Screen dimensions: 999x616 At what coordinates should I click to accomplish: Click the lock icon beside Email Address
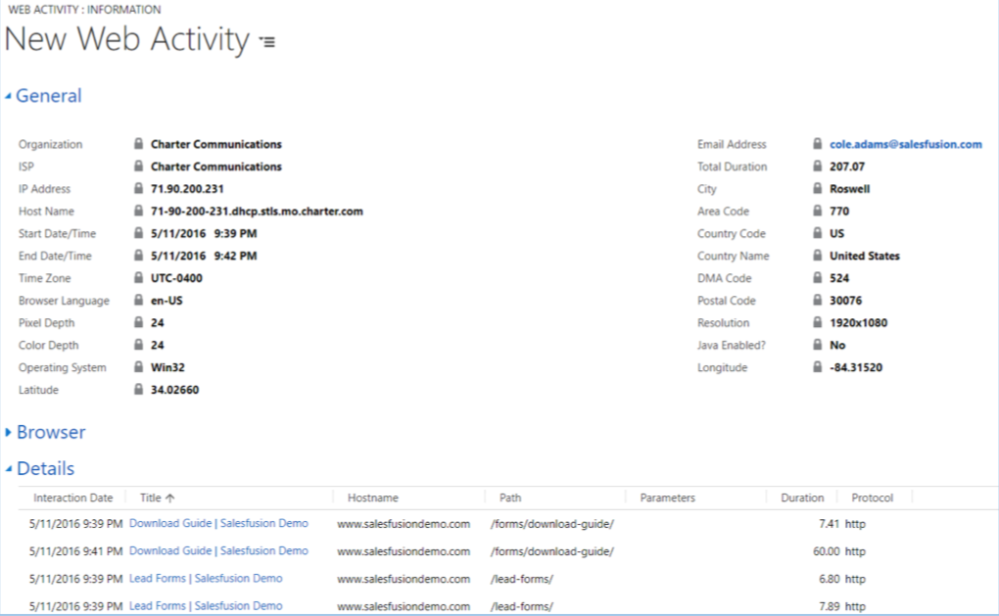click(817, 144)
